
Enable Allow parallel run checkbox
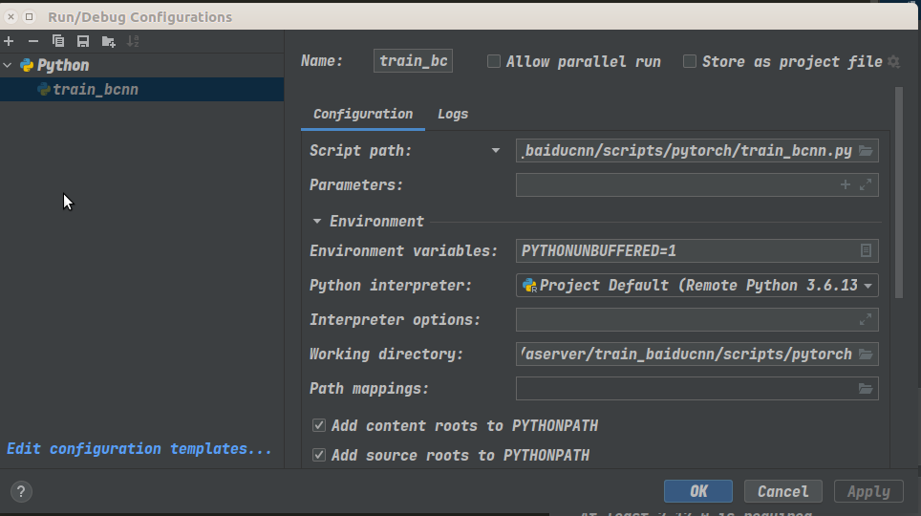[494, 61]
